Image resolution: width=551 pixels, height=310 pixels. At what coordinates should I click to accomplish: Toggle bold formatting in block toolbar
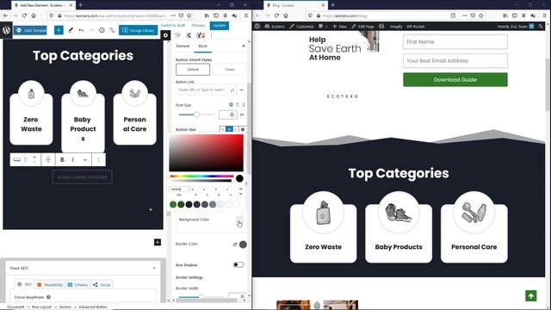[62, 159]
